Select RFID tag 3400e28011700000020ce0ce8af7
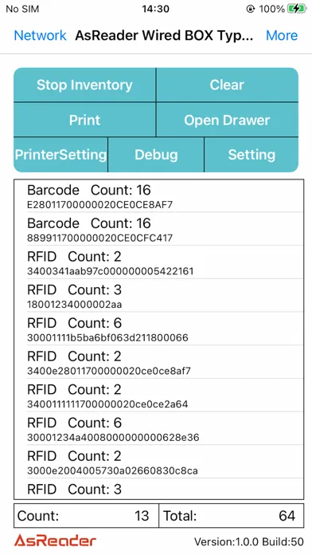This screenshot has height=555, width=312. (158, 362)
